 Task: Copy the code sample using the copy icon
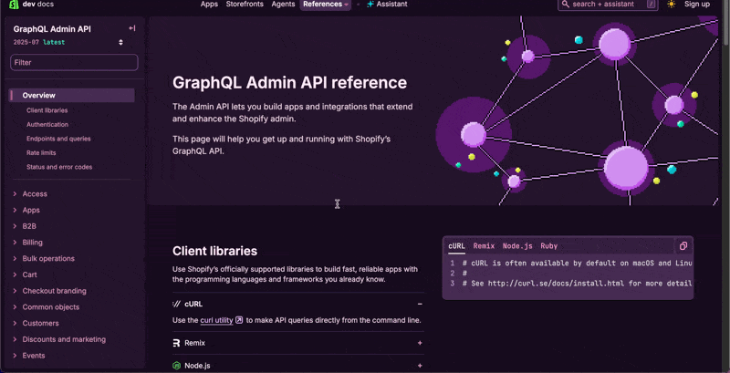click(683, 246)
